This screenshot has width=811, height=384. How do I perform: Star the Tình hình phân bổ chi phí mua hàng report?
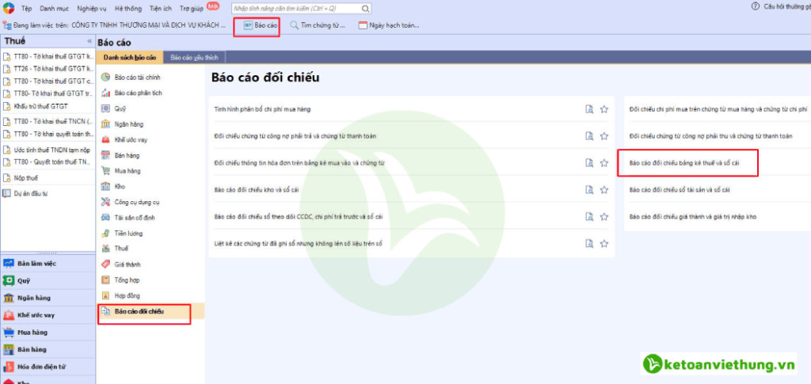pos(603,109)
